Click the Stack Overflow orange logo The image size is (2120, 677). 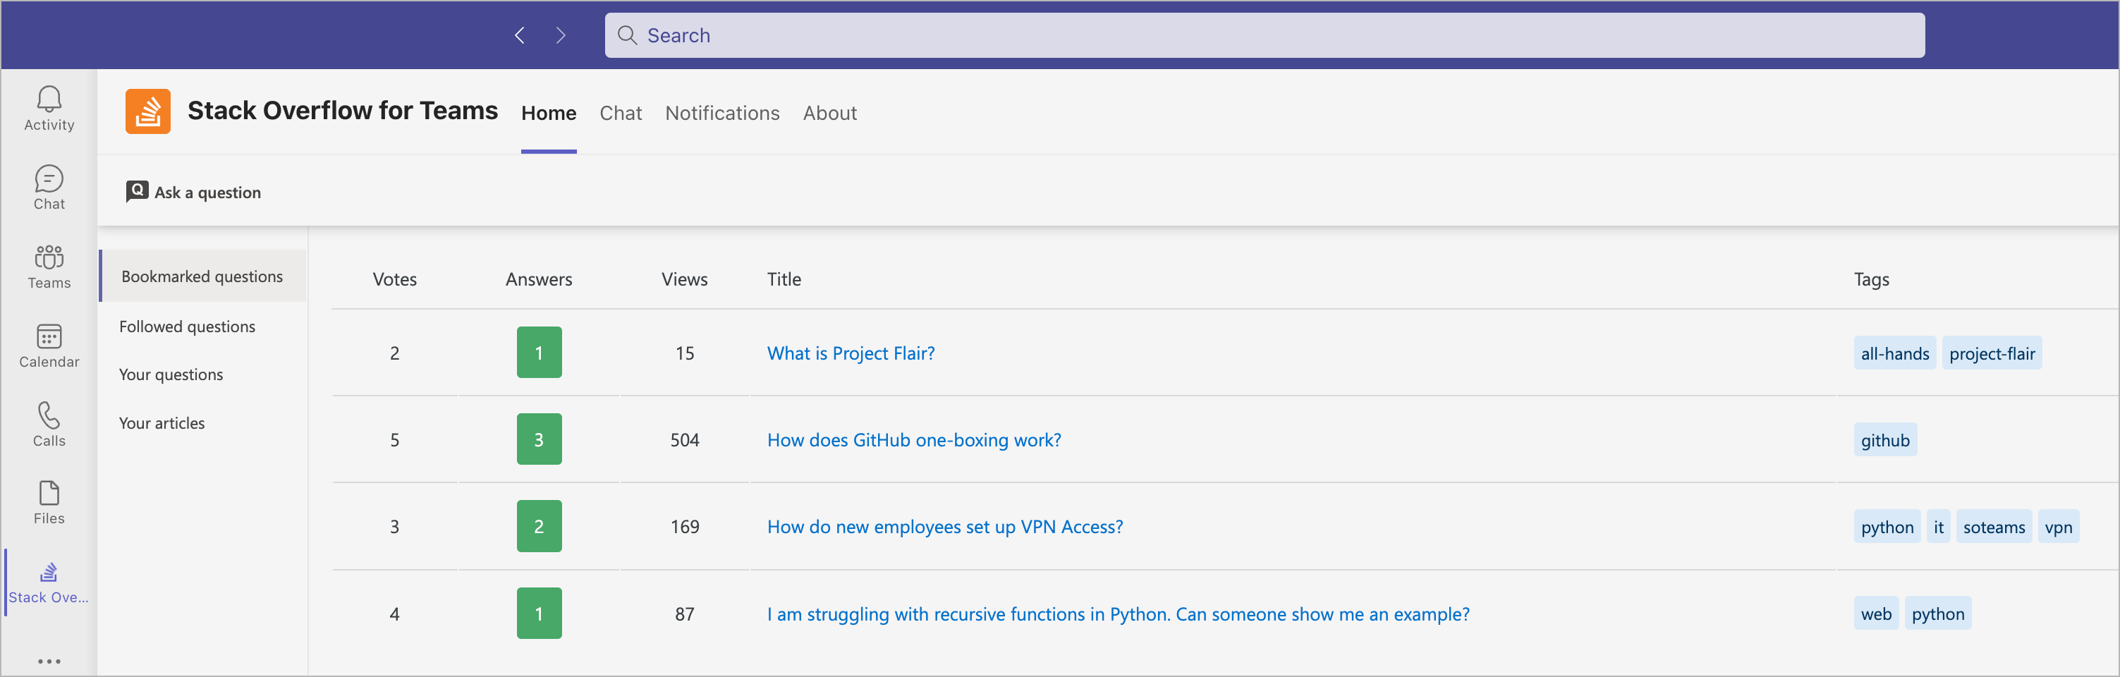point(148,111)
